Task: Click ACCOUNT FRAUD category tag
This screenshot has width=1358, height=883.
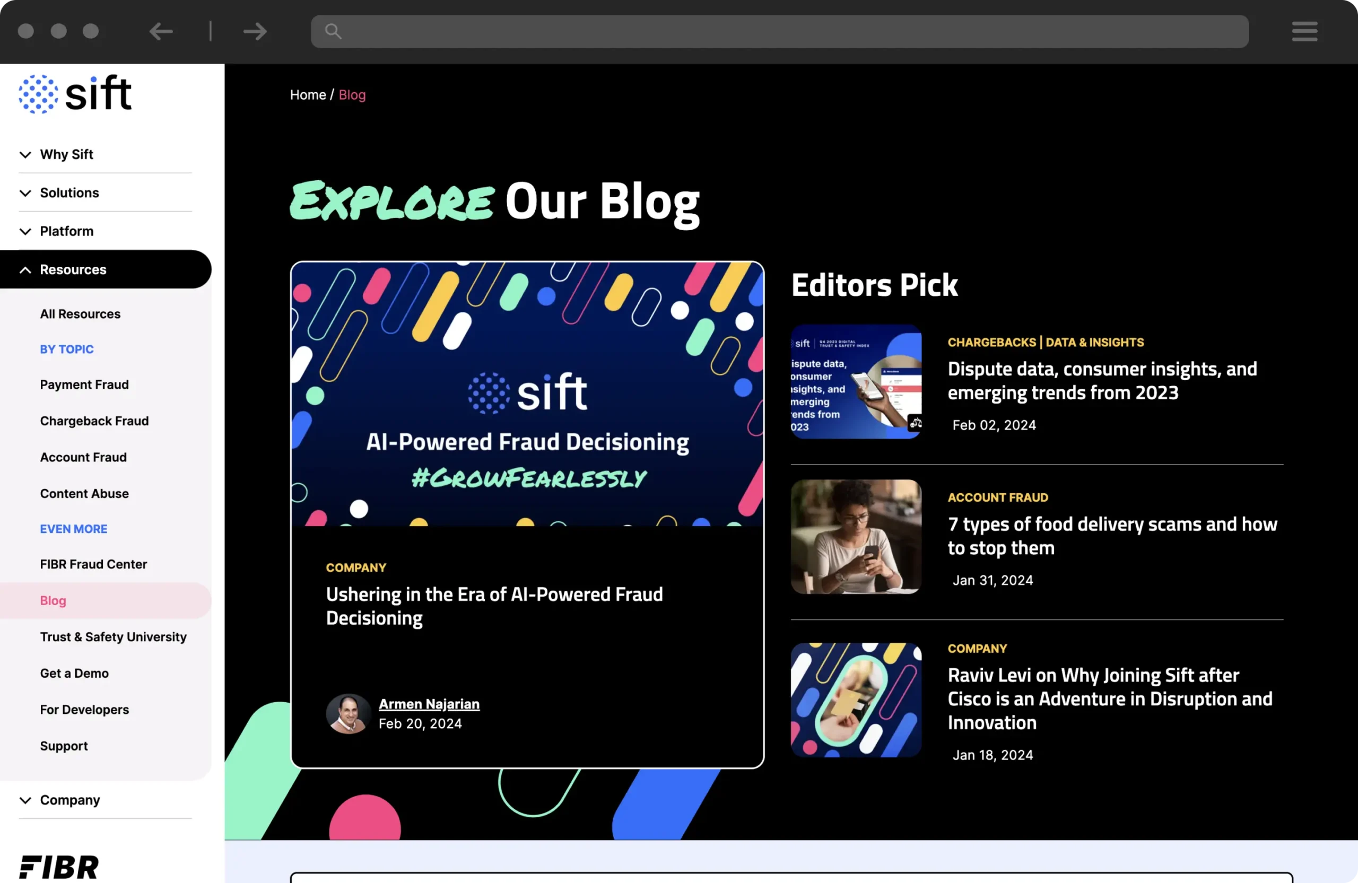Action: (x=997, y=498)
